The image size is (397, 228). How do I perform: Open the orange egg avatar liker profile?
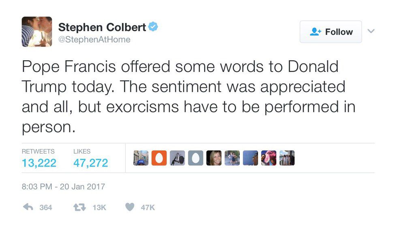(159, 158)
